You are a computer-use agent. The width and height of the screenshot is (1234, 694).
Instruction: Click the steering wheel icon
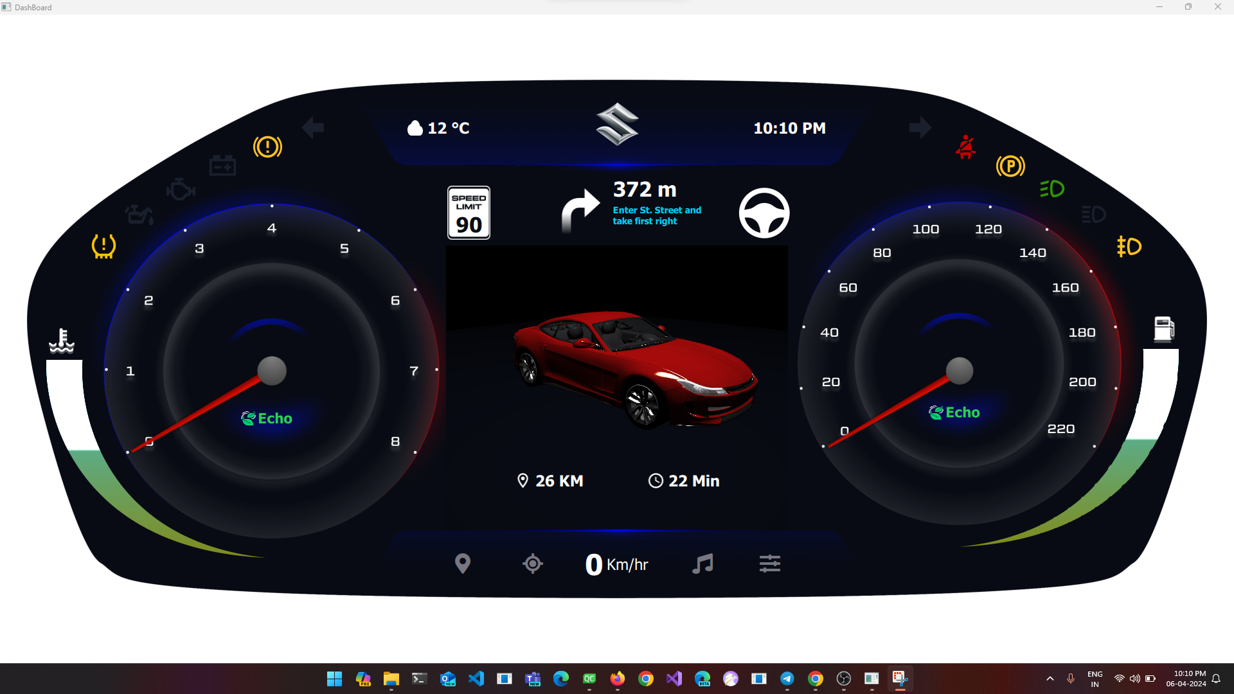tap(764, 213)
